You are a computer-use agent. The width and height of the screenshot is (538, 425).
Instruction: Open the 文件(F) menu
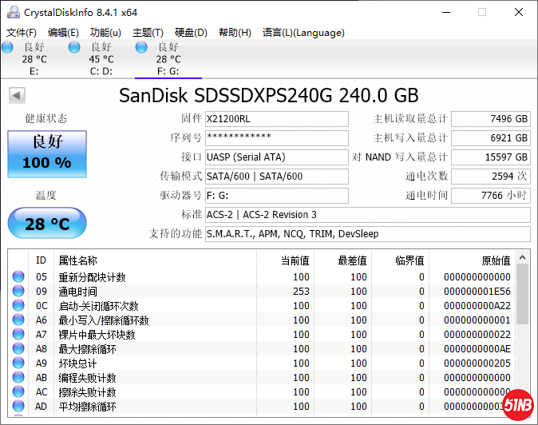(22, 33)
